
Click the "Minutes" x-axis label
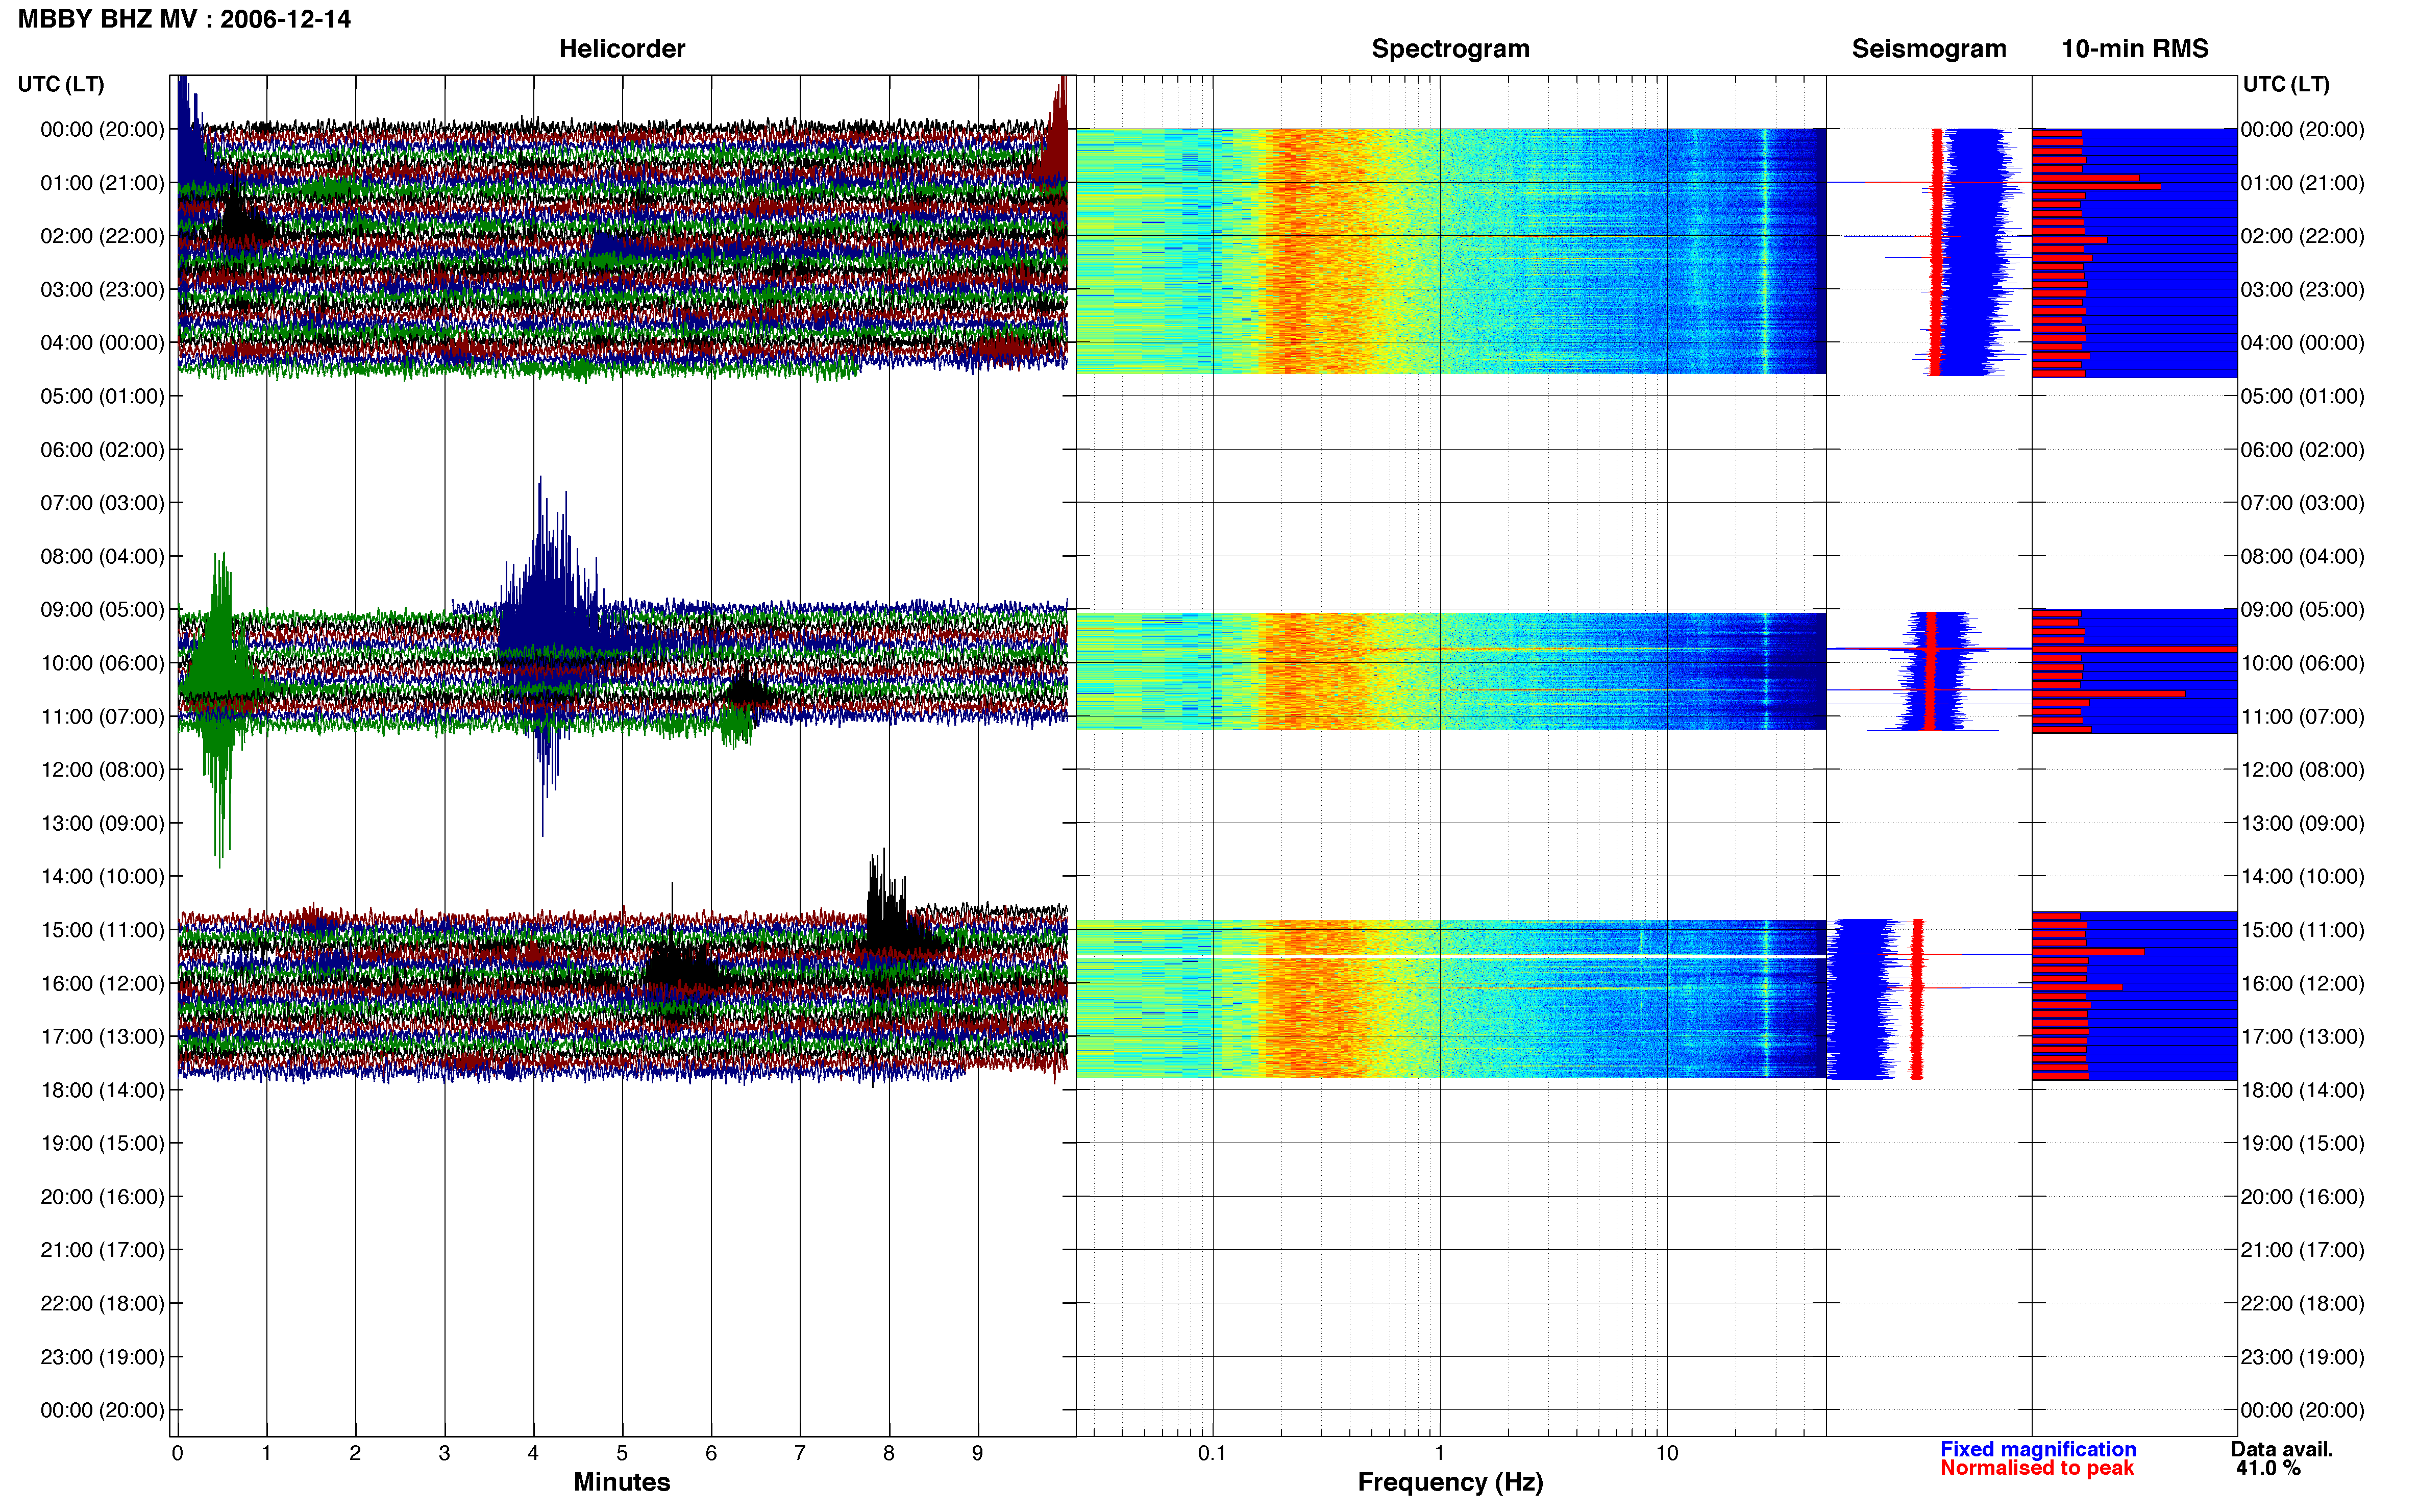(x=621, y=1482)
